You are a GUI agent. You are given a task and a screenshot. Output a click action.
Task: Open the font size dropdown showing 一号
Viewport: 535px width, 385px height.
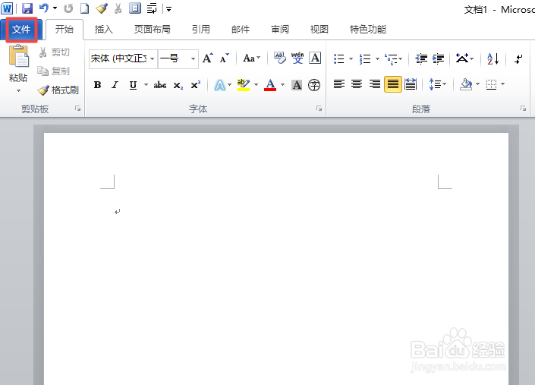(x=193, y=58)
